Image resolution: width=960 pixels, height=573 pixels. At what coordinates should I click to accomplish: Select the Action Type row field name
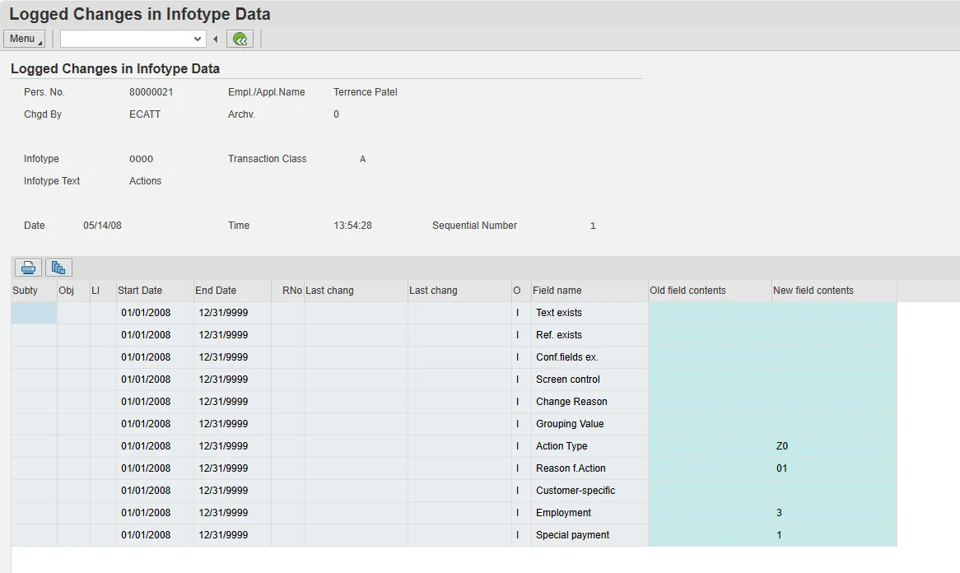point(562,446)
